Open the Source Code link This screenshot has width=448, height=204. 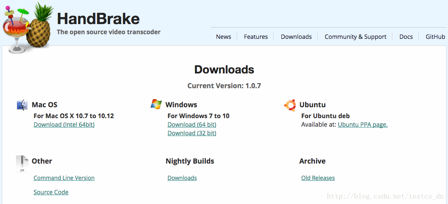(51, 192)
